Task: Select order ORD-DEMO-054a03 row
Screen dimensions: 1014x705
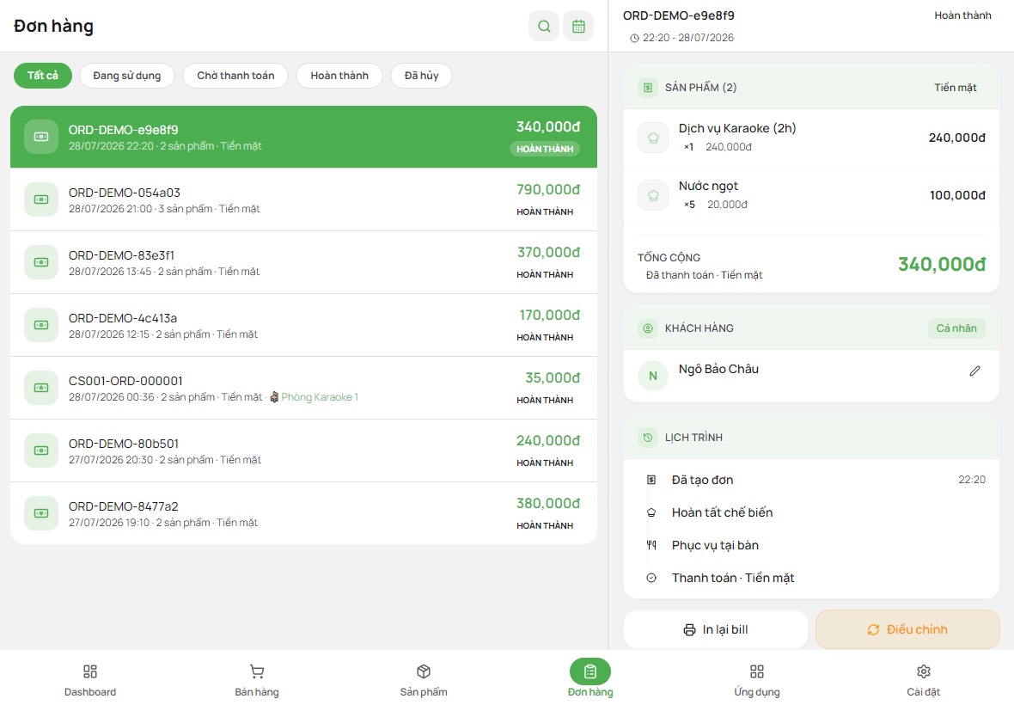Action: click(x=303, y=199)
